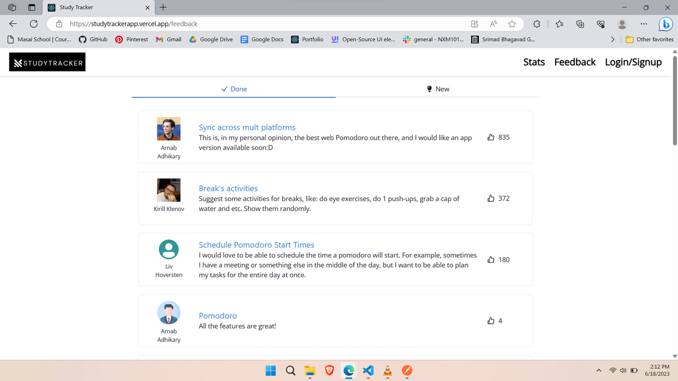Open VLC media player from taskbar
The width and height of the screenshot is (678, 381).
(x=387, y=370)
